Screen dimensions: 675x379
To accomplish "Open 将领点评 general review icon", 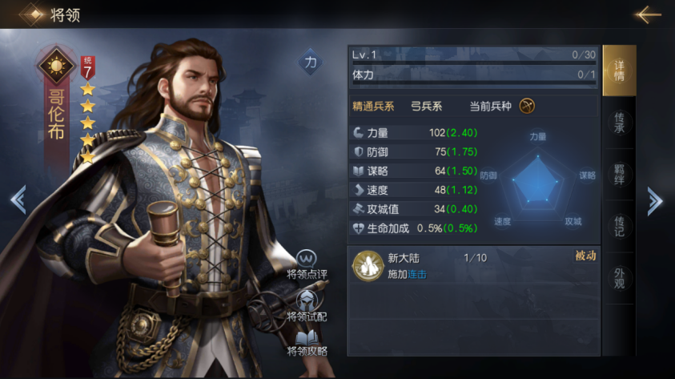I will (307, 259).
